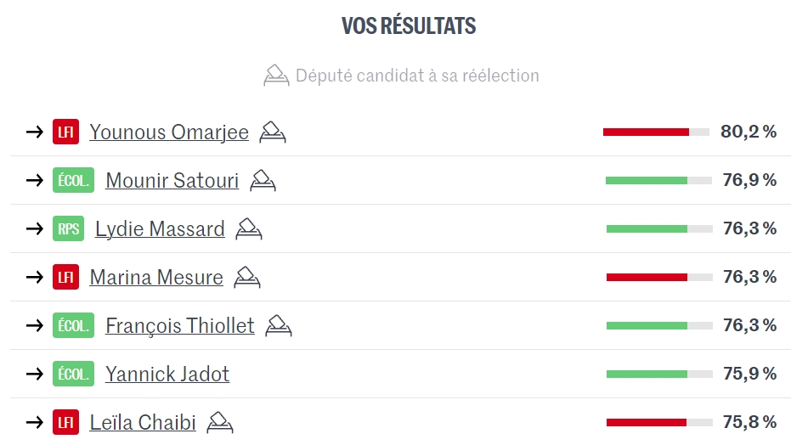Follow the François Thiollet link
This screenshot has width=791, height=445.
(x=180, y=325)
